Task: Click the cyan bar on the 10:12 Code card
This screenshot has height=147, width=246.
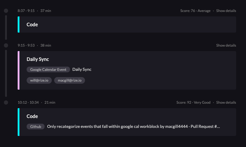Action: (19, 122)
